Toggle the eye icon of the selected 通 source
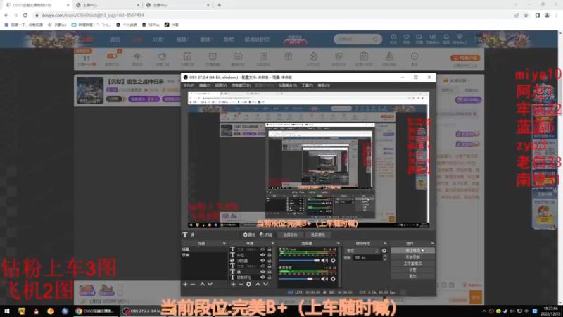Screen dimensions: 563x317 262,272
